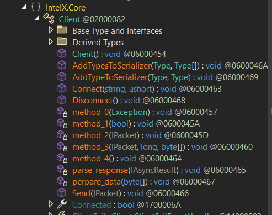Click the parse_response private method icon
Image resolution: width=272 pixels, height=215 pixels.
62,170
